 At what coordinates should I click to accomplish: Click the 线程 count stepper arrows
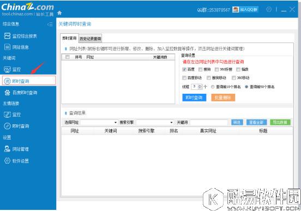(200, 87)
